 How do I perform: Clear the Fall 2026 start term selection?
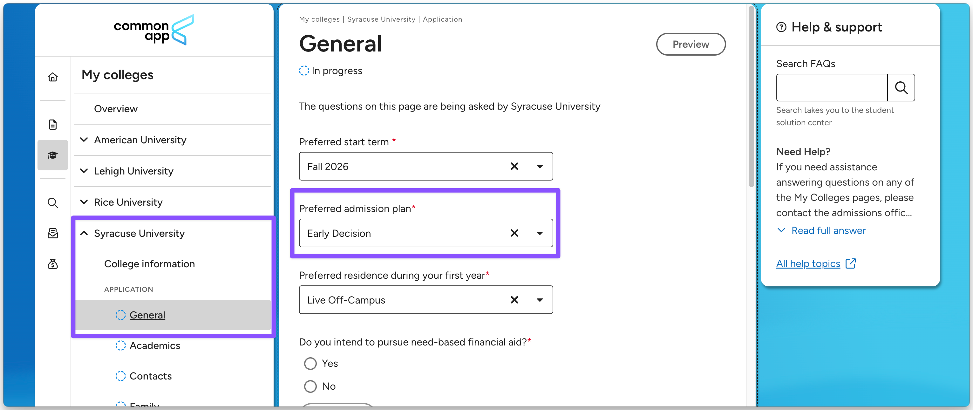coord(514,166)
